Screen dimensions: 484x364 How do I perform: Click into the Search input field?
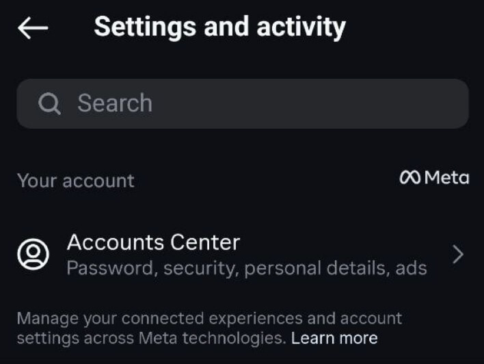(273, 104)
